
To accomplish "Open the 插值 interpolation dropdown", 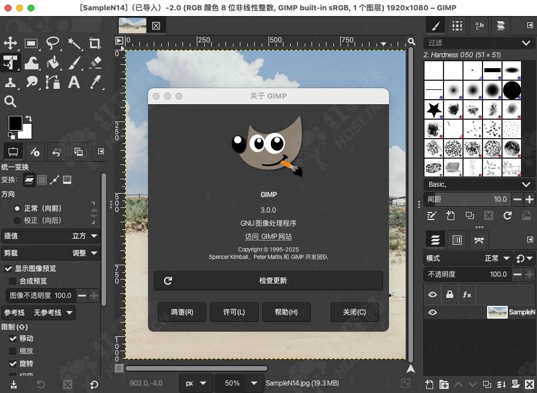I will (x=51, y=236).
